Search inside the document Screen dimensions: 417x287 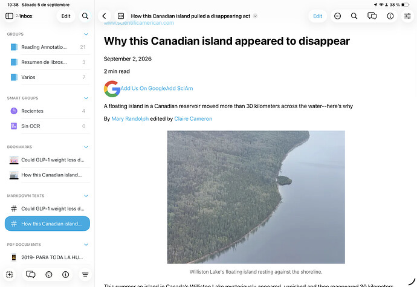coord(354,16)
